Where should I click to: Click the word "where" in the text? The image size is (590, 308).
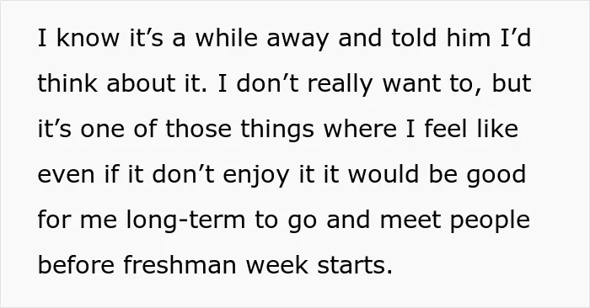click(360, 129)
